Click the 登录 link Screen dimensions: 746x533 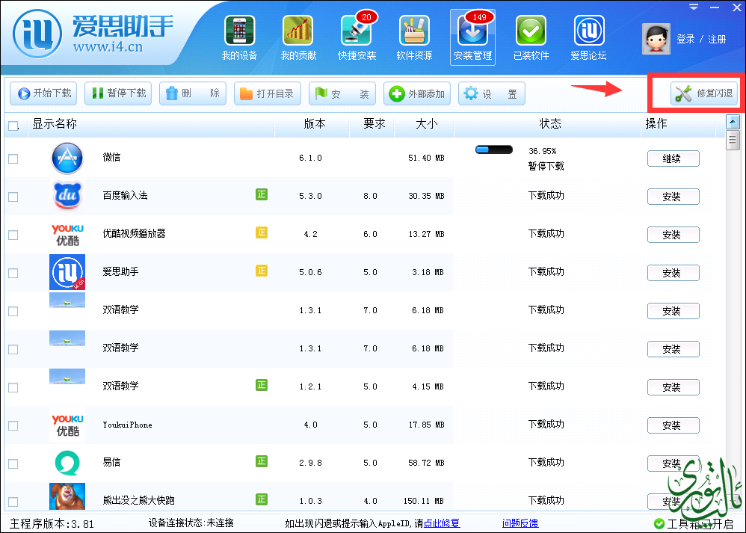[685, 39]
